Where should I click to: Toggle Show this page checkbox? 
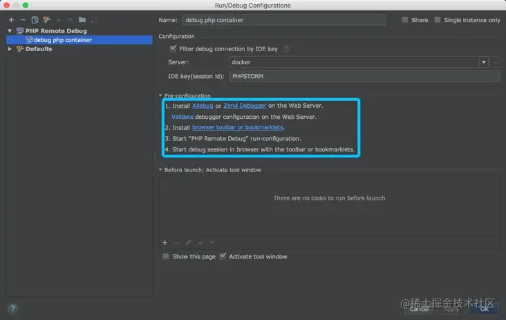click(x=166, y=257)
